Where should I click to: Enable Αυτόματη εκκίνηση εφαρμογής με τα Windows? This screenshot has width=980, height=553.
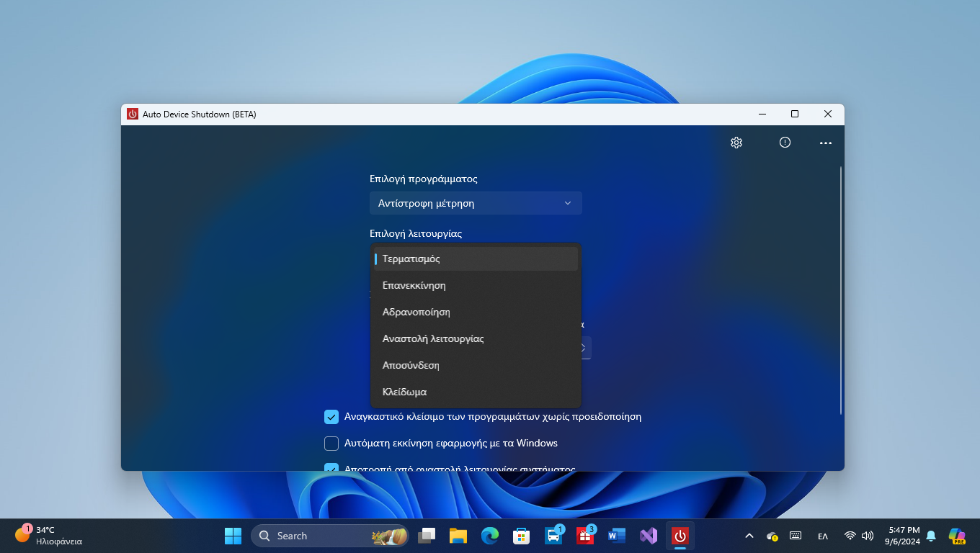(x=331, y=443)
